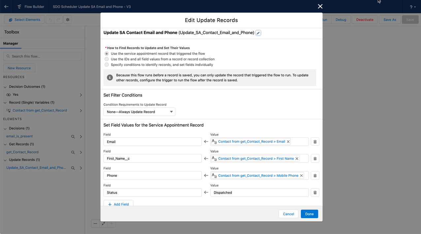Switch to the Manager tab
This screenshot has height=234, width=421.
click(11, 43)
